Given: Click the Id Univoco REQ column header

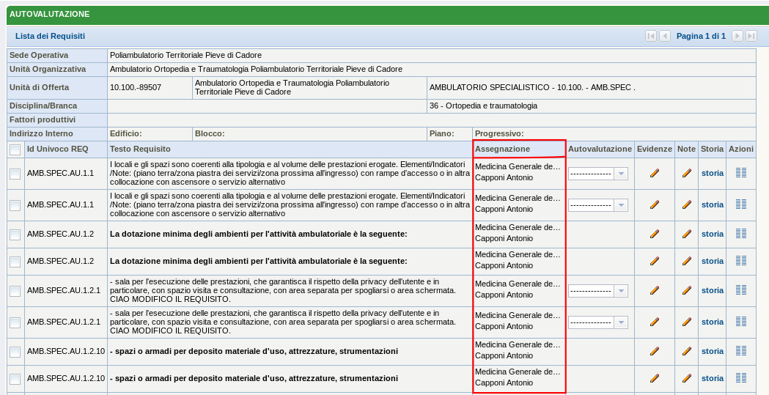Looking at the screenshot, I should [x=57, y=149].
